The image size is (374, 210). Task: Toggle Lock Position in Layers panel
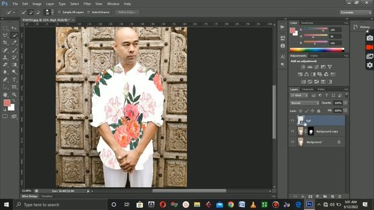point(313,111)
